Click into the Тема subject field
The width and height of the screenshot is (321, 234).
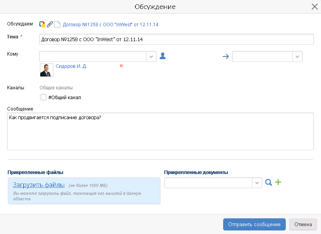[176, 40]
